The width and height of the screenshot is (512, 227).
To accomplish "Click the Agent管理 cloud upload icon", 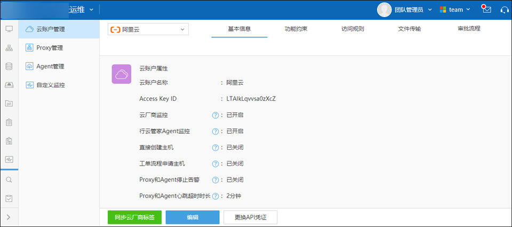I will pos(29,67).
